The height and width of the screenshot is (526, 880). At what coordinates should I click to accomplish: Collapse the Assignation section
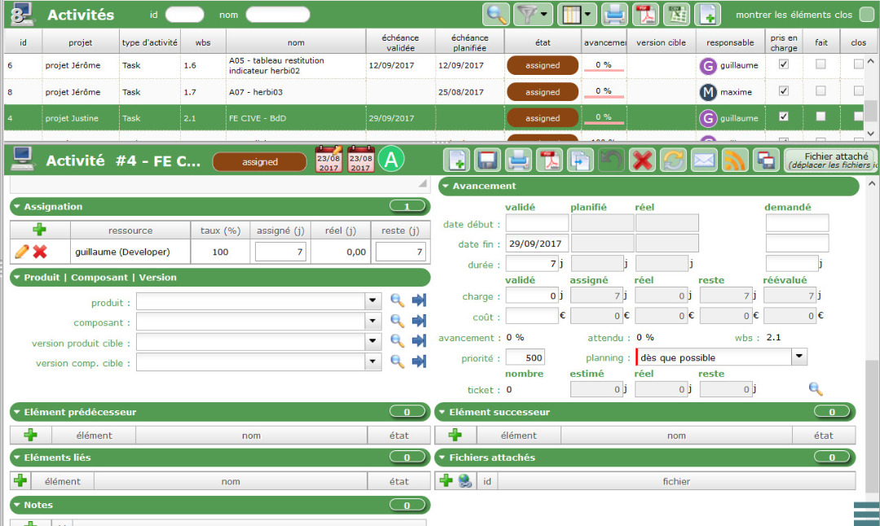click(17, 207)
